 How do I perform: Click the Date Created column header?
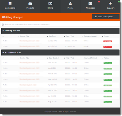[54, 58]
